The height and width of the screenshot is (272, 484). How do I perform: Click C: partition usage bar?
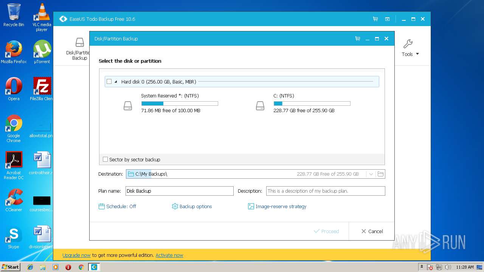point(312,104)
